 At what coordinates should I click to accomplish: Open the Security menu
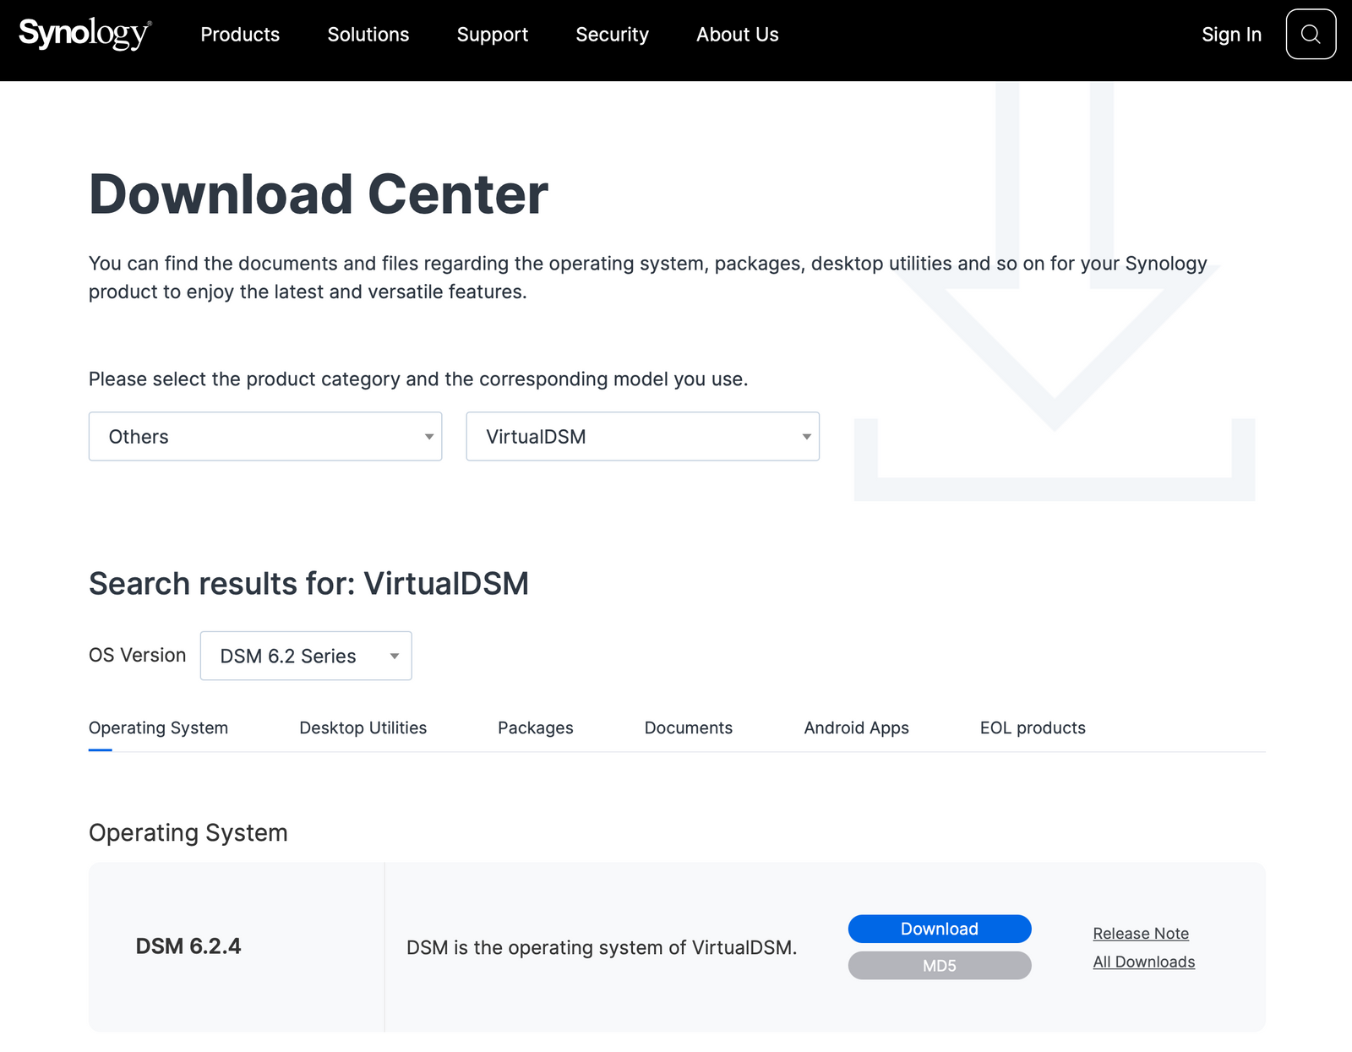pos(612,35)
